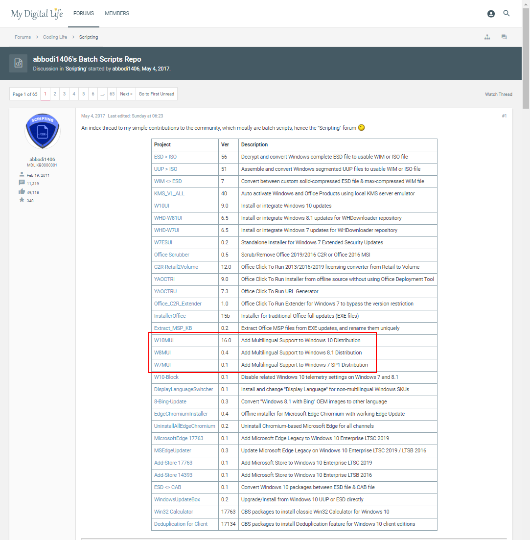Open Office_C2R_Extender project link
530x540 pixels.
click(178, 304)
